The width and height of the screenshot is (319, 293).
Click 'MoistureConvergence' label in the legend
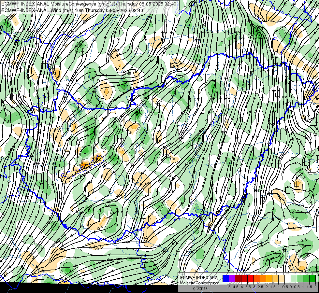click(x=200, y=283)
